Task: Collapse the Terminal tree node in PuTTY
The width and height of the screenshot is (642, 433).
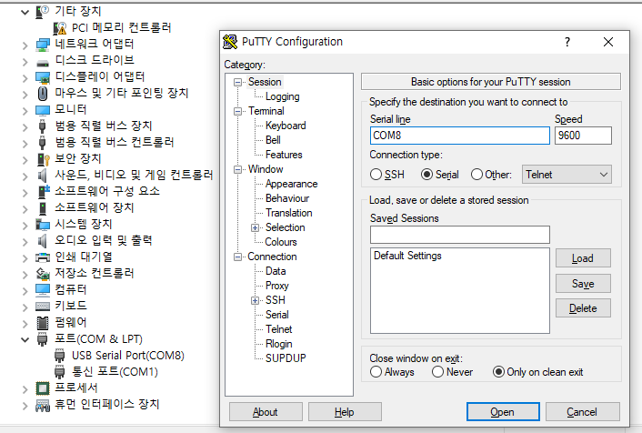Action: [x=237, y=111]
